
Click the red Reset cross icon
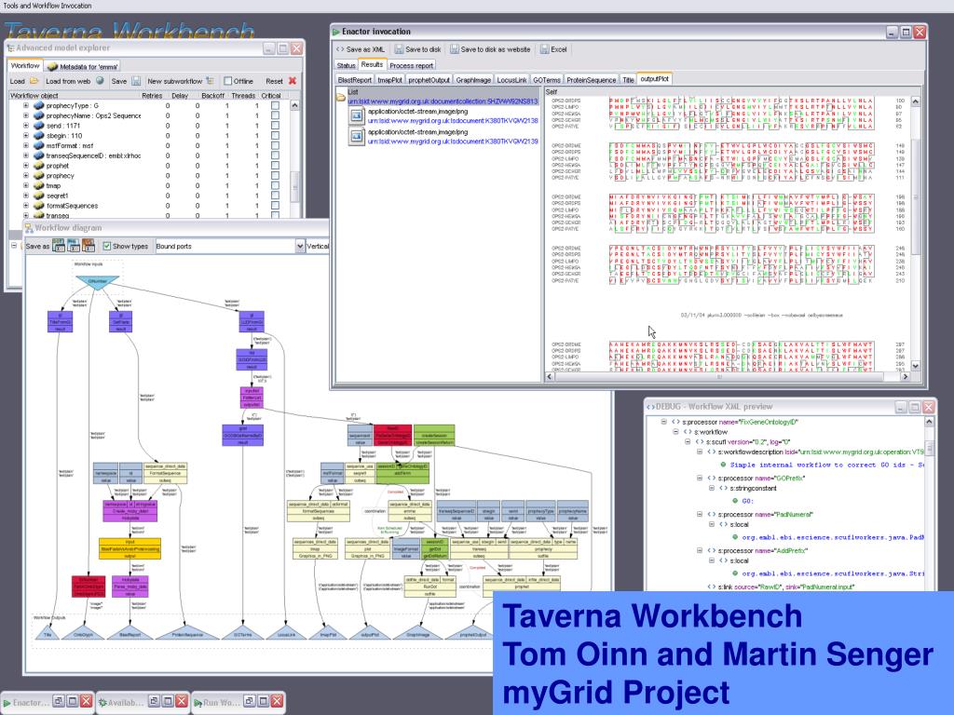(x=292, y=81)
